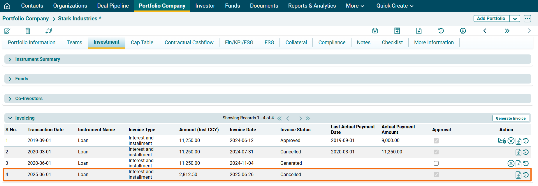538x186 pixels.
Task: Click the trash delete icon
Action: (28, 31)
